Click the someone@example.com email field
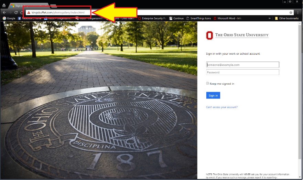 pyautogui.click(x=242, y=65)
